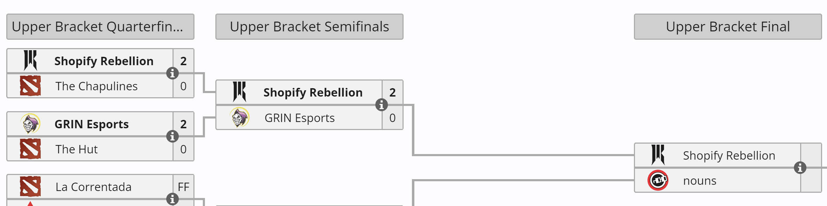This screenshot has height=206, width=827.
Task: Click the nouns team logo
Action: (658, 181)
